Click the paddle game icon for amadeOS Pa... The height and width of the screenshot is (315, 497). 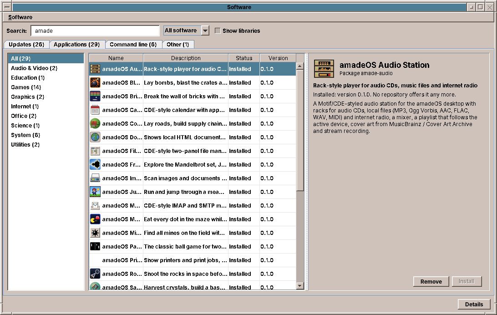point(95,246)
